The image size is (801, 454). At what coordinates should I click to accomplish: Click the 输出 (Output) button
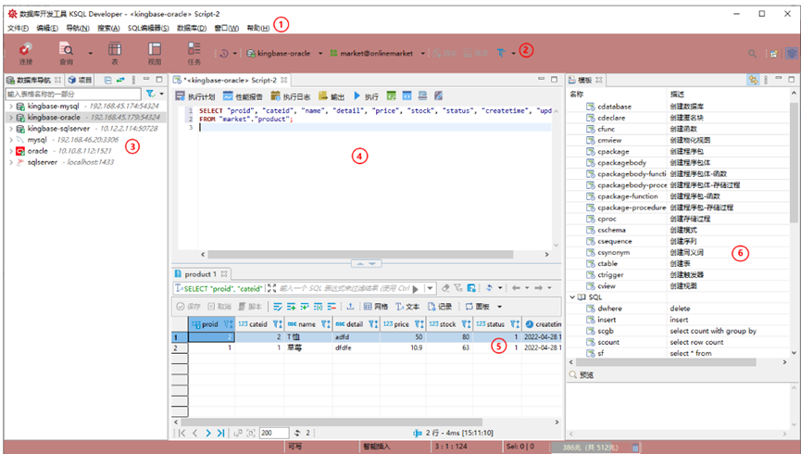(332, 96)
